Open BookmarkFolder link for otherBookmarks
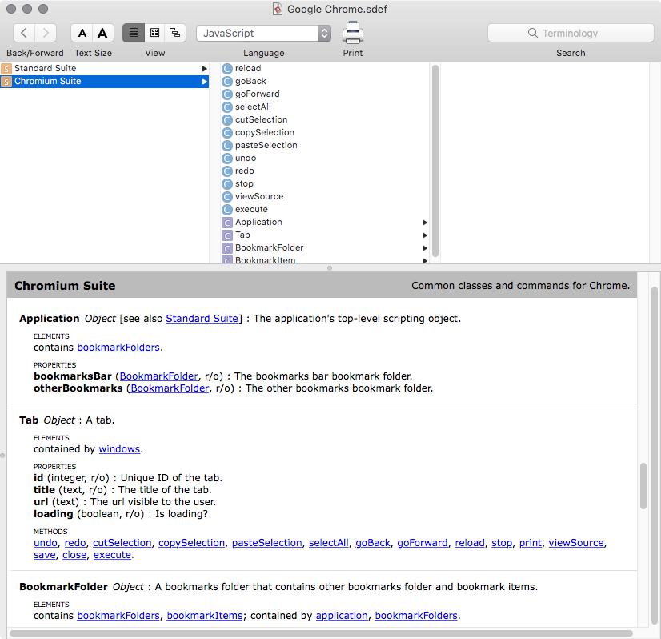 (x=170, y=388)
